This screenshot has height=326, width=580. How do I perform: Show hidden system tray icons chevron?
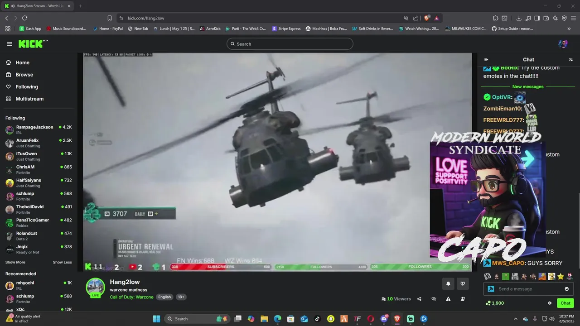[515, 319]
